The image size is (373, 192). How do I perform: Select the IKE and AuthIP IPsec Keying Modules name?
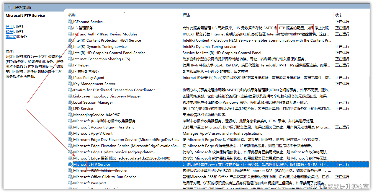pos(105,34)
